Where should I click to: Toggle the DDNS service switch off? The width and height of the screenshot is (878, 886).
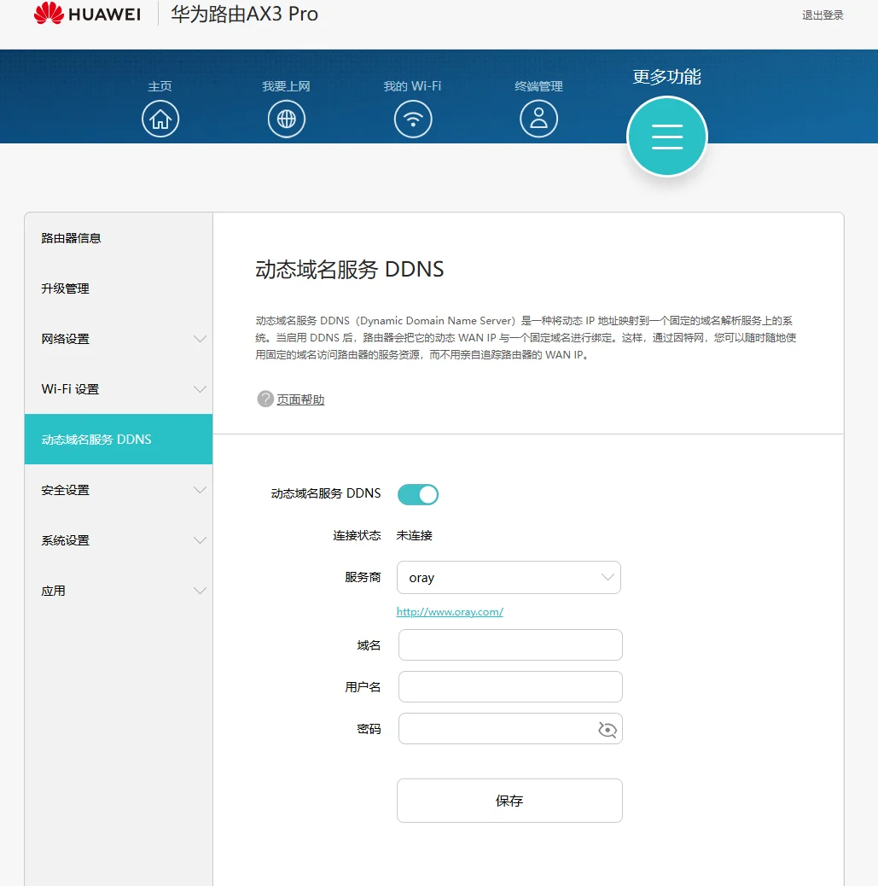418,494
